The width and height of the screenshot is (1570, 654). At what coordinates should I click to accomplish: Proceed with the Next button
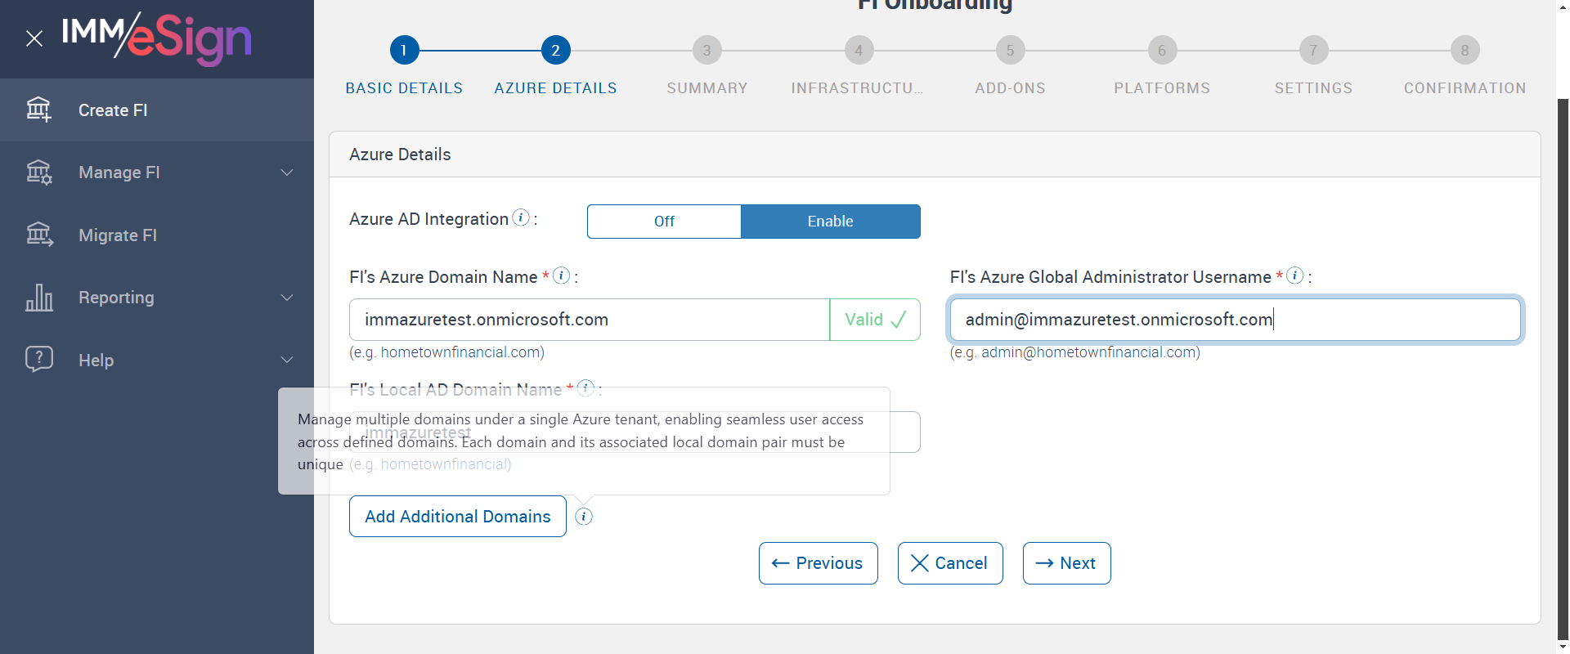pyautogui.click(x=1067, y=563)
